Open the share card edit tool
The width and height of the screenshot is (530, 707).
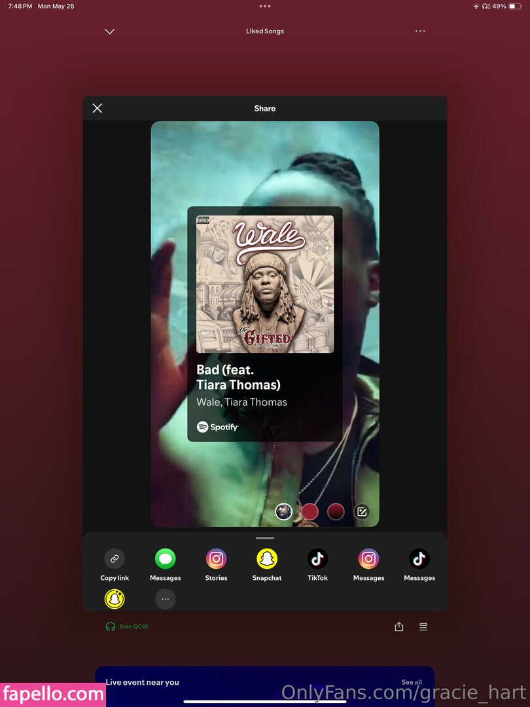362,512
